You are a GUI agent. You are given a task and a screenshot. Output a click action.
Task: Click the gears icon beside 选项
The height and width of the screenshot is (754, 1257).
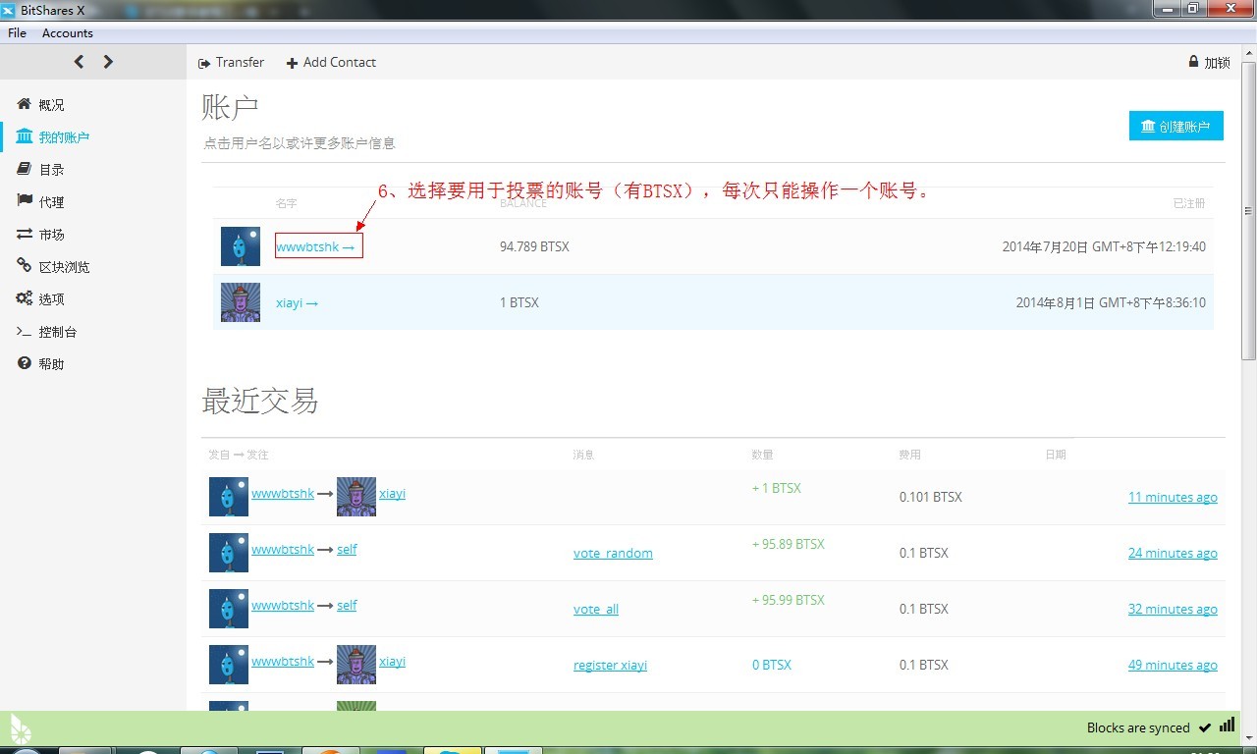point(24,298)
